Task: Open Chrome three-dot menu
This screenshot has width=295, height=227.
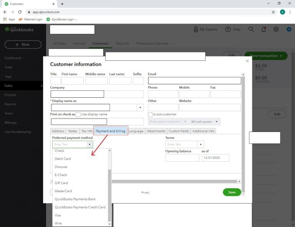Action: point(290,12)
